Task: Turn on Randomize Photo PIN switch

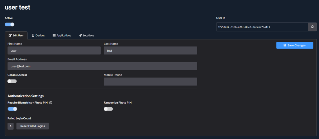Action: pos(108,109)
